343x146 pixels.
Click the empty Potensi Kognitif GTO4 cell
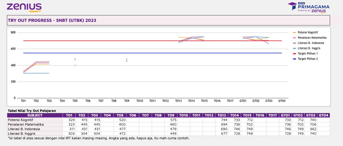323,120
